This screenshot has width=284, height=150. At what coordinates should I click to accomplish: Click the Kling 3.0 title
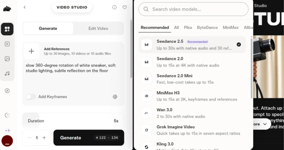(x=165, y=144)
